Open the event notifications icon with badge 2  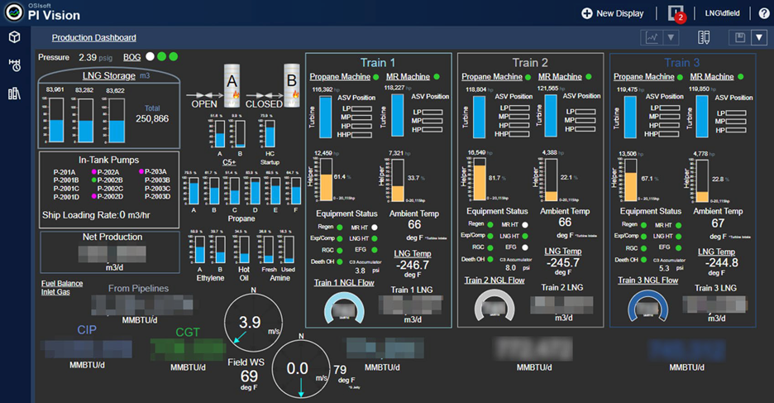click(x=676, y=13)
